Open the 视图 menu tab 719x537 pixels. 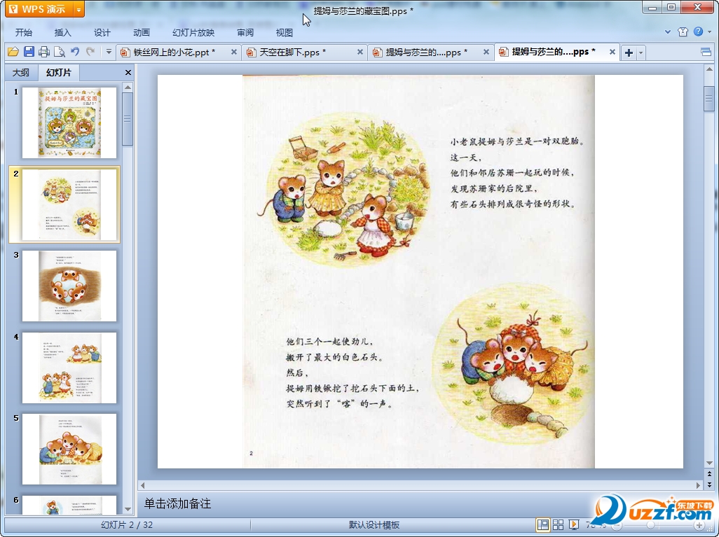coord(284,32)
